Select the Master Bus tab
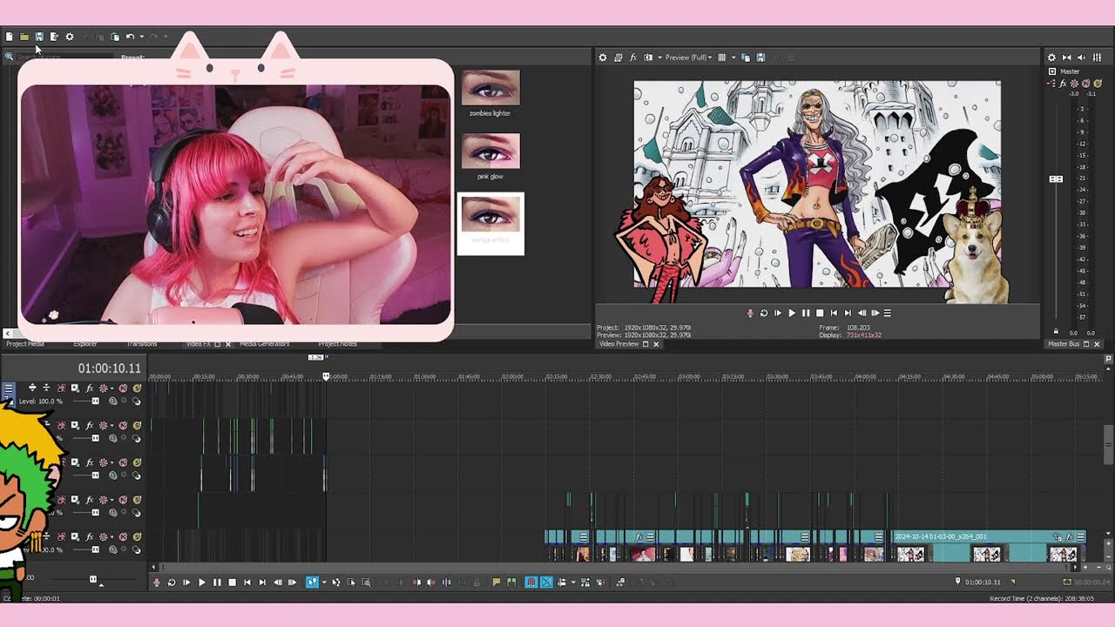This screenshot has height=627, width=1115. [x=1064, y=344]
